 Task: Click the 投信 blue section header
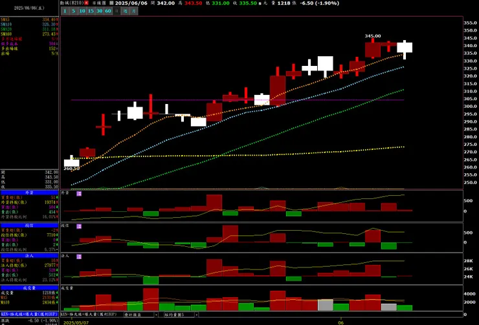(x=29, y=225)
